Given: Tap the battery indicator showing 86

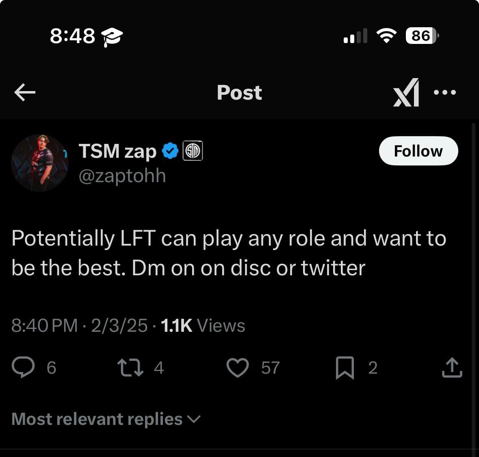Looking at the screenshot, I should click(x=422, y=36).
